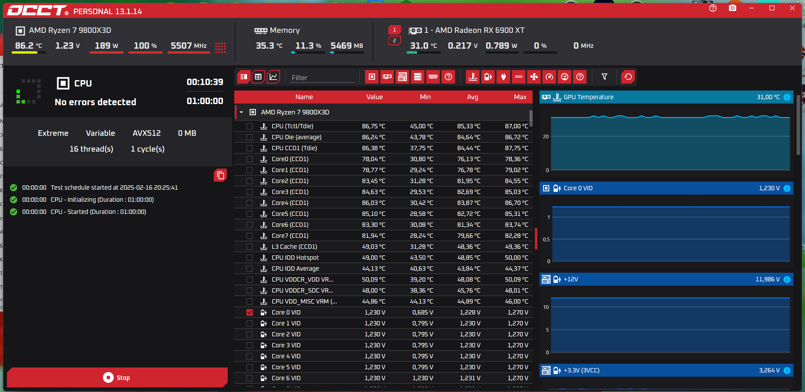Toggle the power plug sensor filter
This screenshot has width=805, height=392.
click(x=503, y=77)
